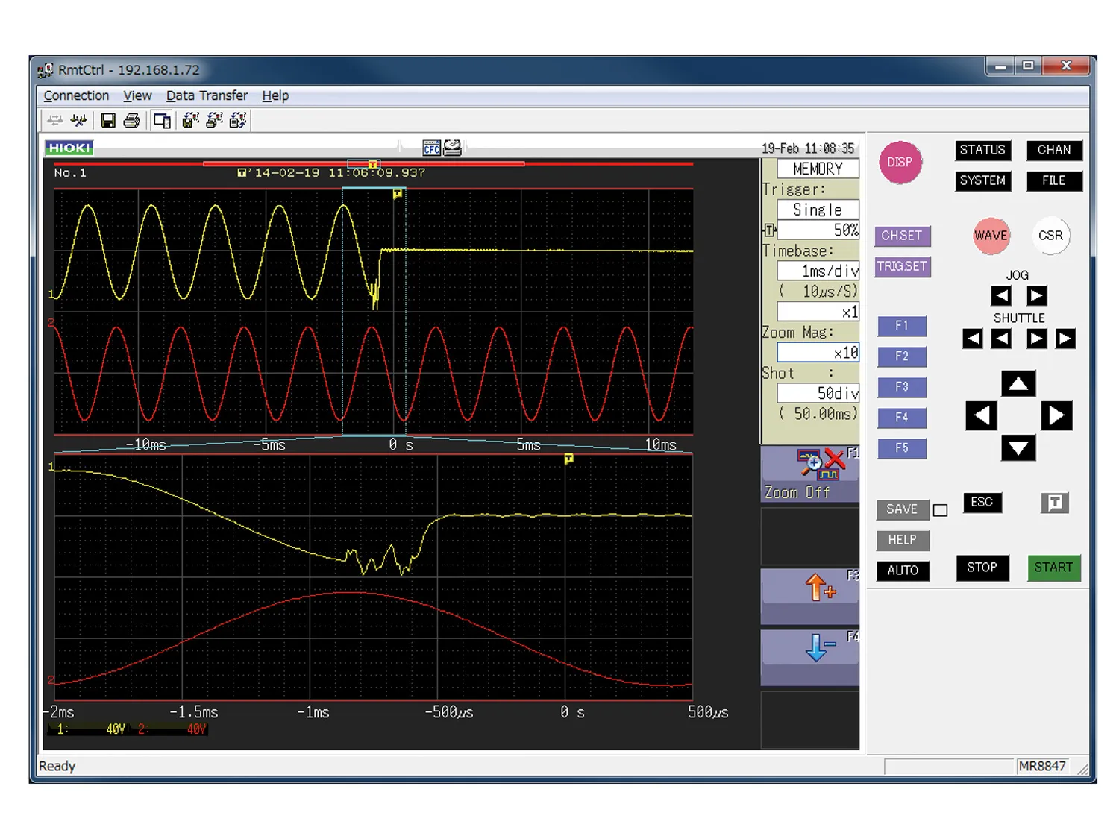Click the printer icon in the toolbar
The image size is (1119, 839).
point(131,120)
